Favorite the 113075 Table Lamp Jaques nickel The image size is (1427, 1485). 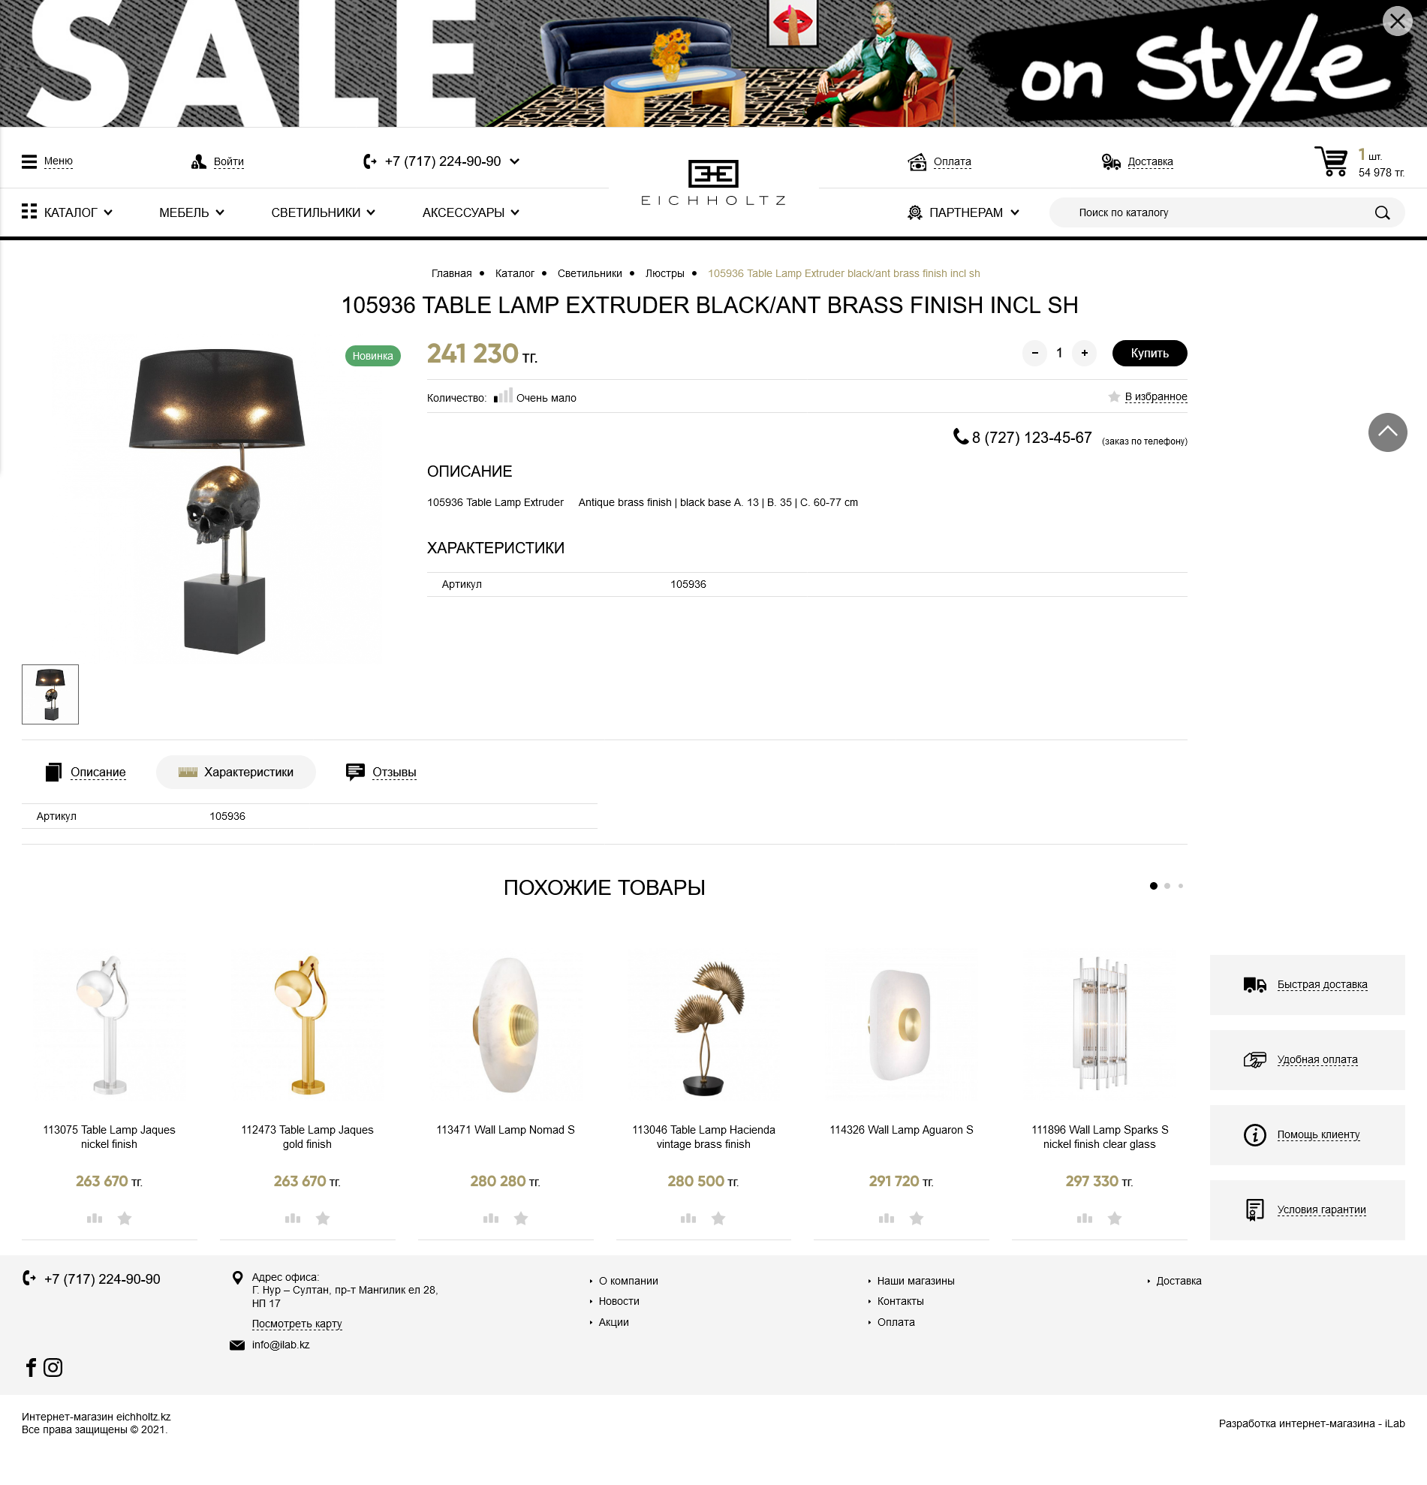(x=125, y=1218)
